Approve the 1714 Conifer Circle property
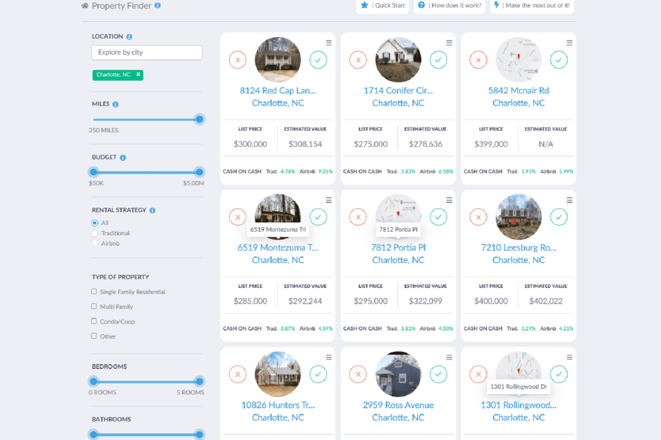The height and width of the screenshot is (440, 661). tap(438, 59)
